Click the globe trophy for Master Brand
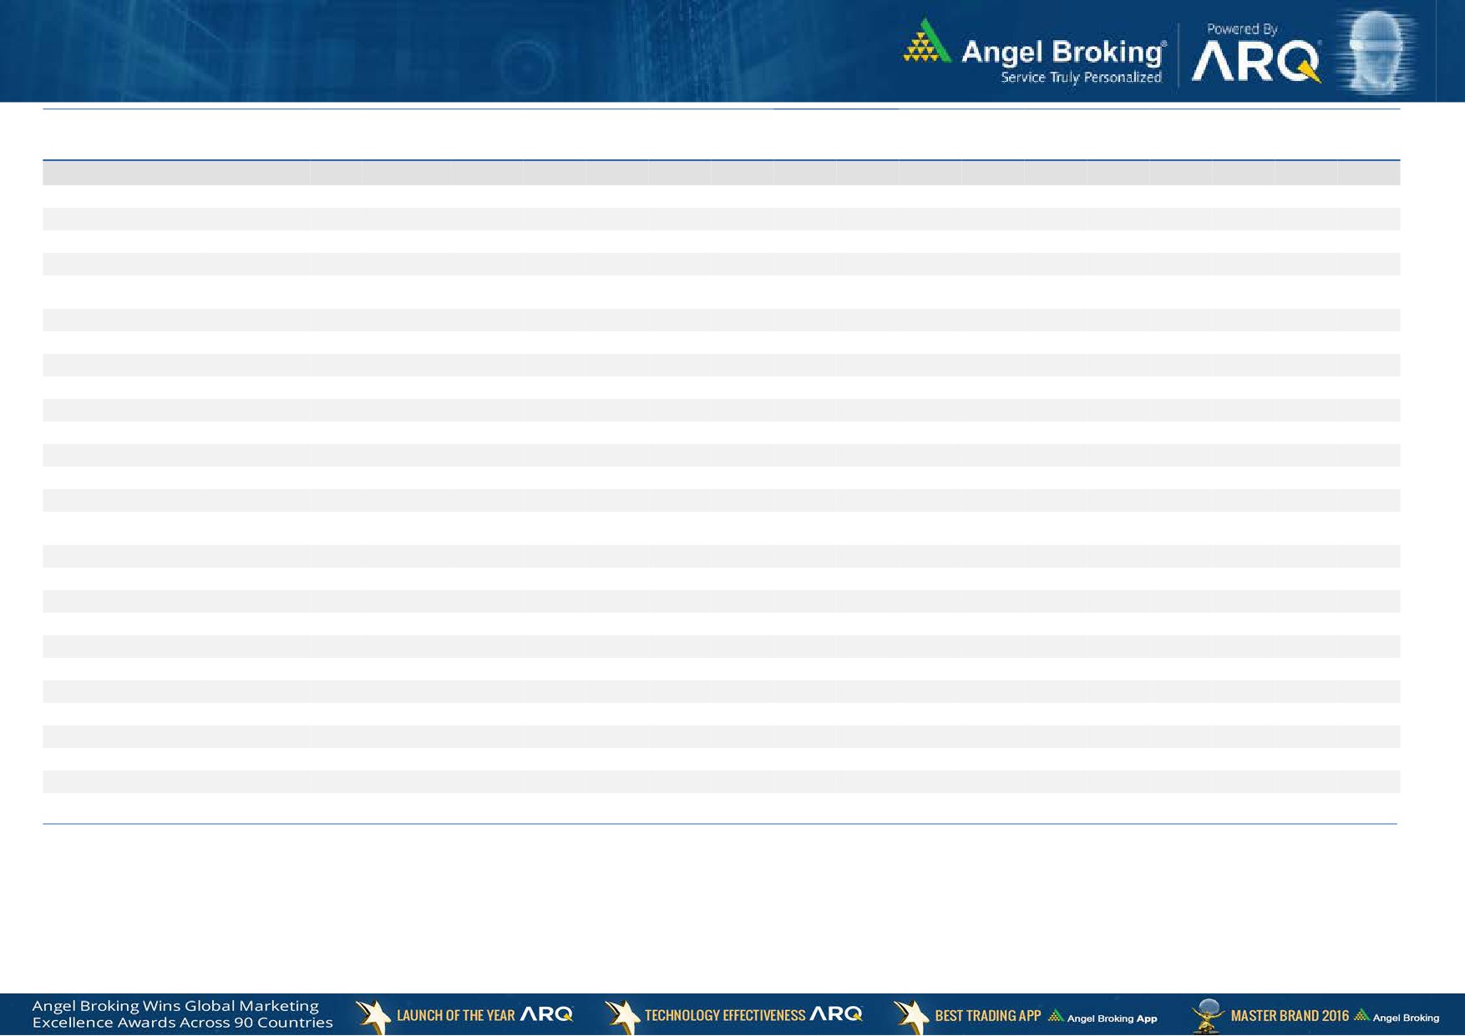This screenshot has width=1465, height=1036. coord(1207,1015)
